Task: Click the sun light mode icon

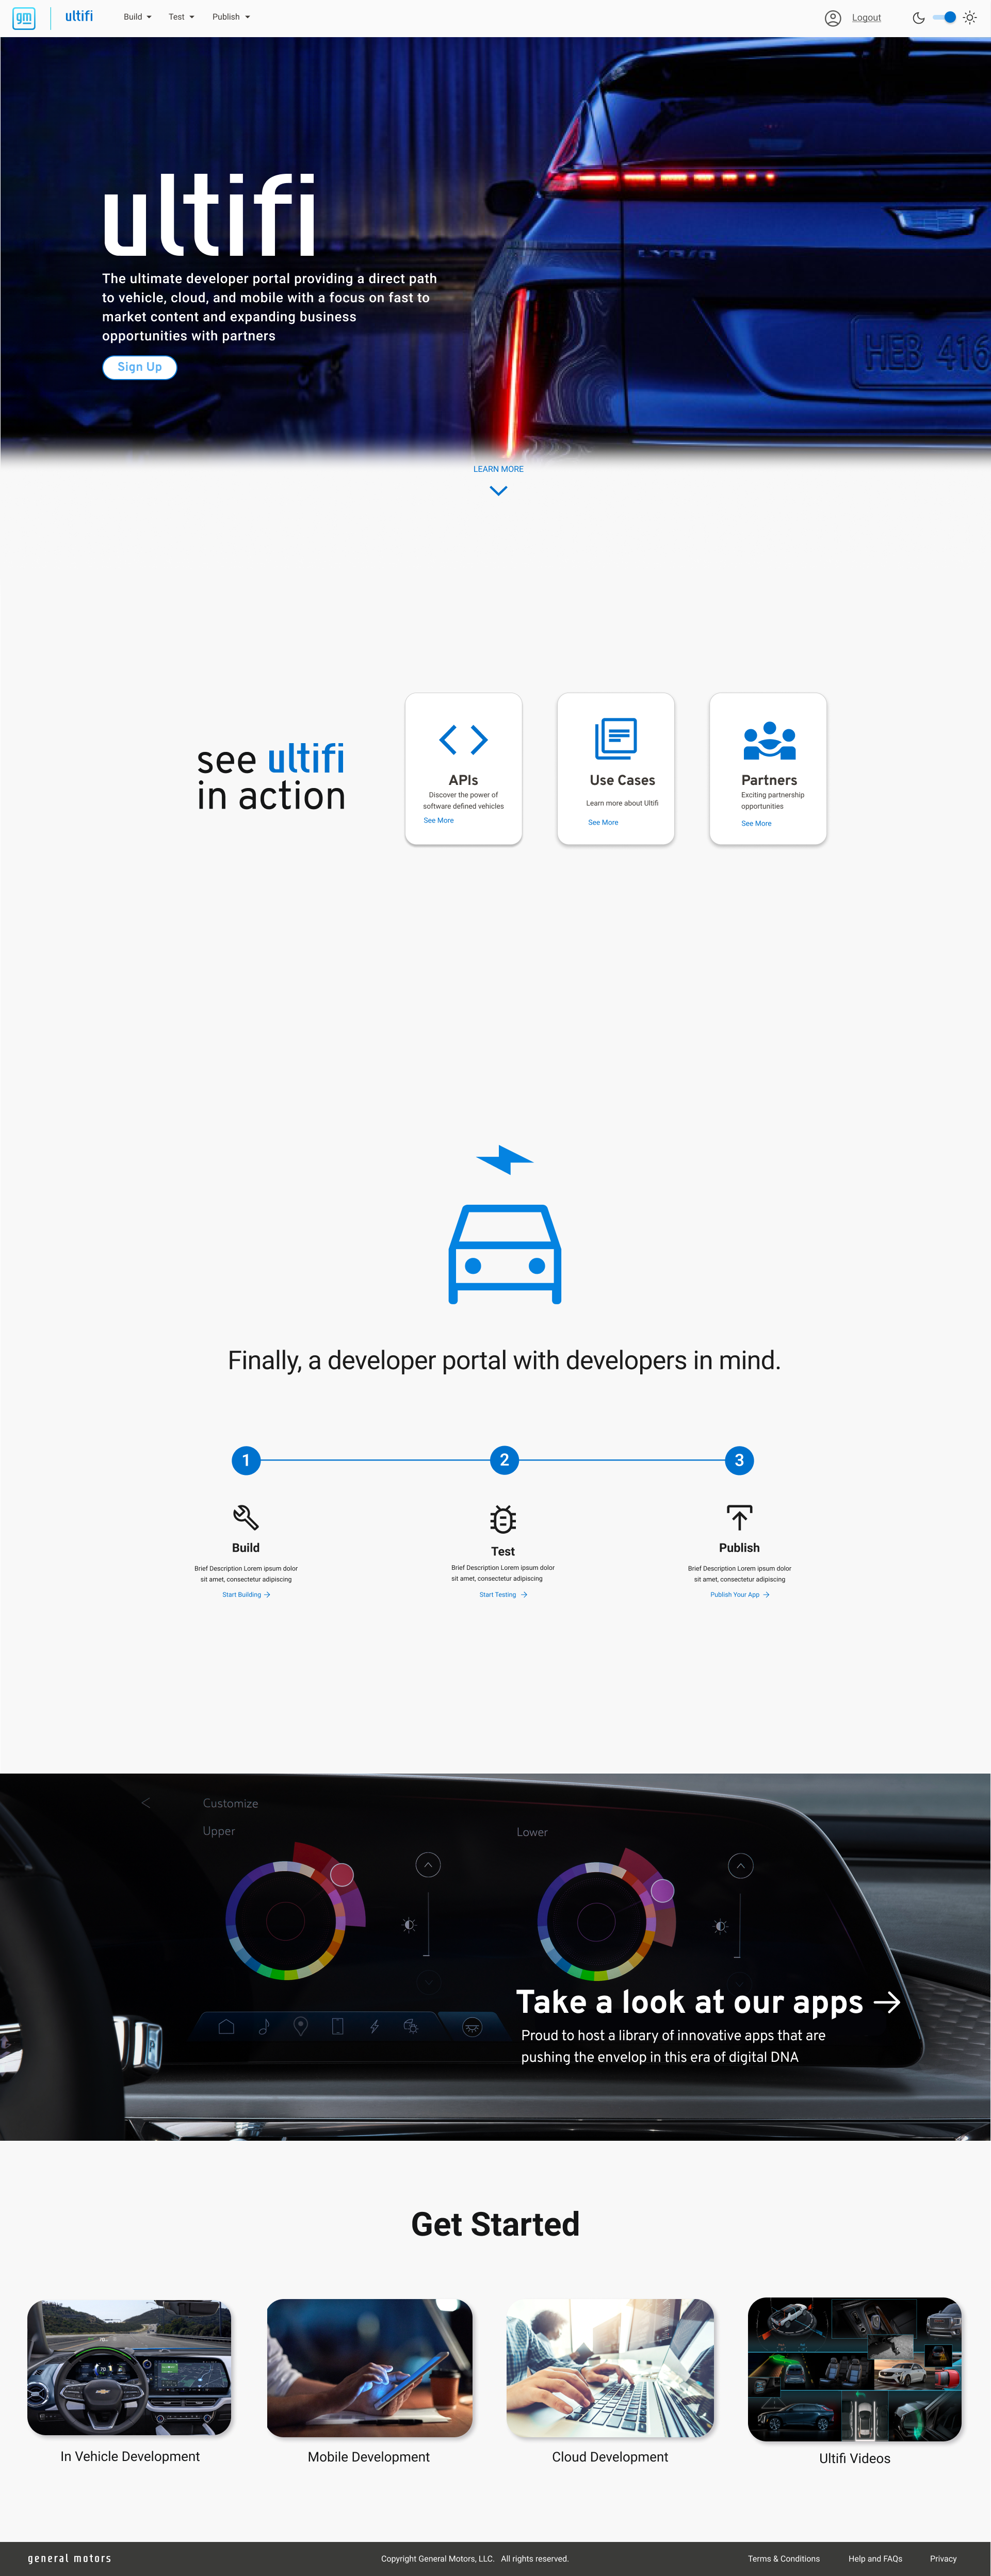Action: point(969,17)
